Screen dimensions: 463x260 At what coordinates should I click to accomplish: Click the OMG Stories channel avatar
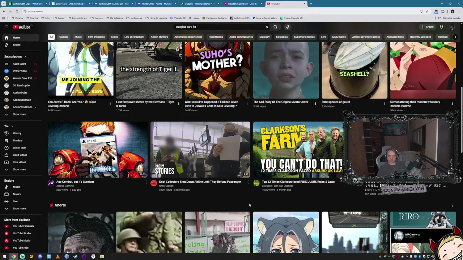[154, 183]
